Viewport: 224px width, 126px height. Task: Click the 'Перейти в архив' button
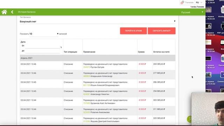133,31
